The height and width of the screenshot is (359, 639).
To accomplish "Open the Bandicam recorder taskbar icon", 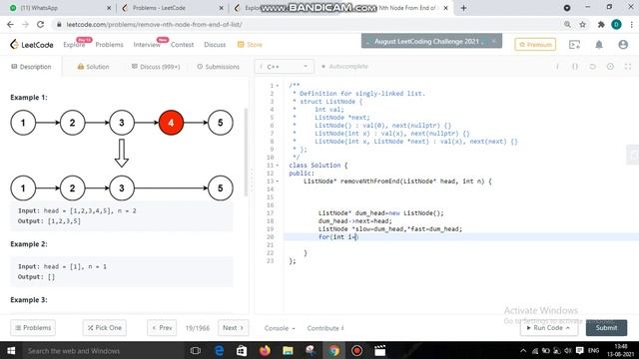I will 357,350.
